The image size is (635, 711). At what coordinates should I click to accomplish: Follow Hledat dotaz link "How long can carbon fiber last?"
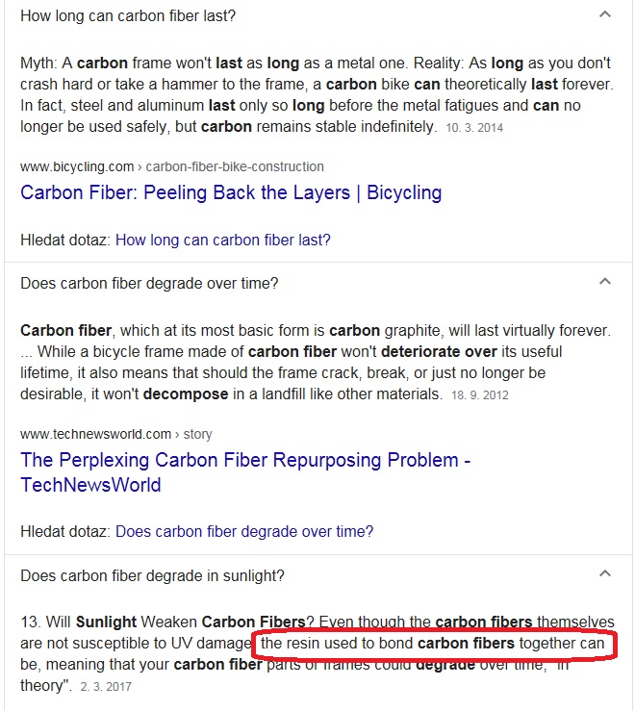tap(223, 240)
